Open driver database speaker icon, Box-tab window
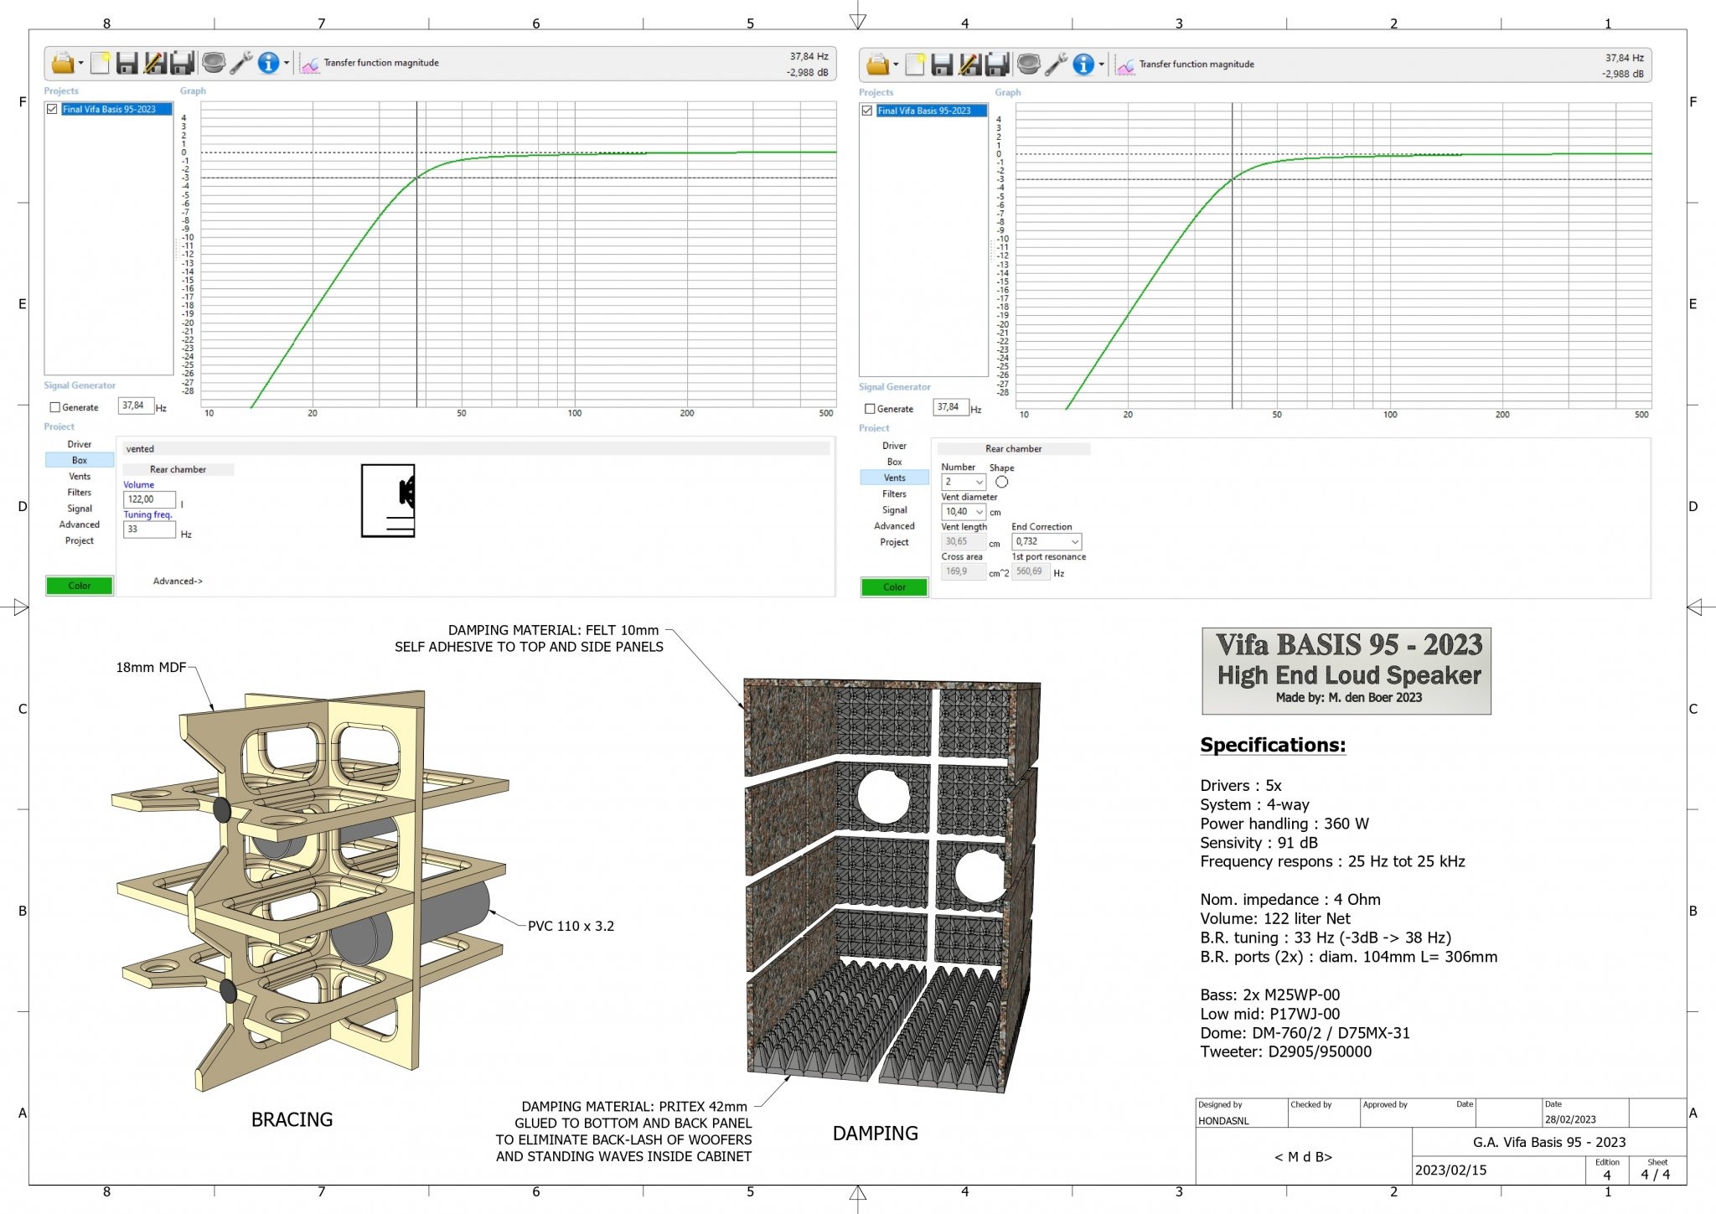This screenshot has width=1716, height=1214. click(x=214, y=63)
